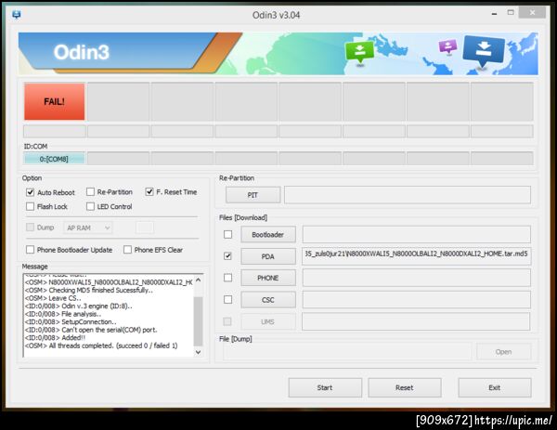Click the PDA file path field
557x430 pixels.
click(417, 256)
